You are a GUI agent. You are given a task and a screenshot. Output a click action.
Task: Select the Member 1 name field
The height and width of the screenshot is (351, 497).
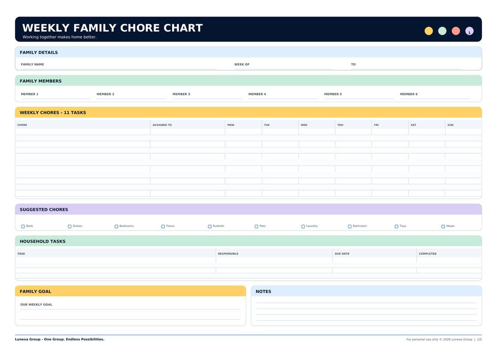click(x=56, y=95)
